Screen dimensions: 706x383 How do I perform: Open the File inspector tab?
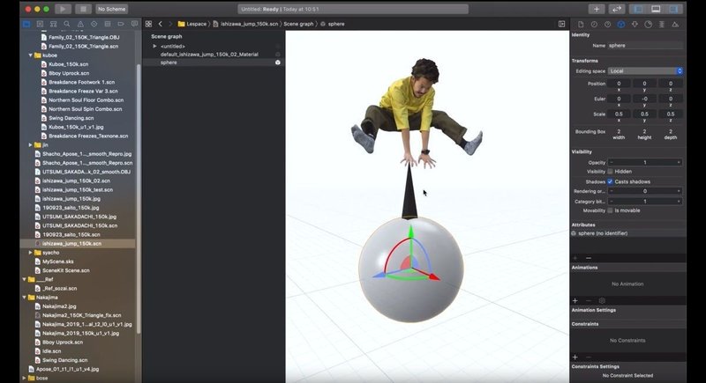tap(581, 25)
